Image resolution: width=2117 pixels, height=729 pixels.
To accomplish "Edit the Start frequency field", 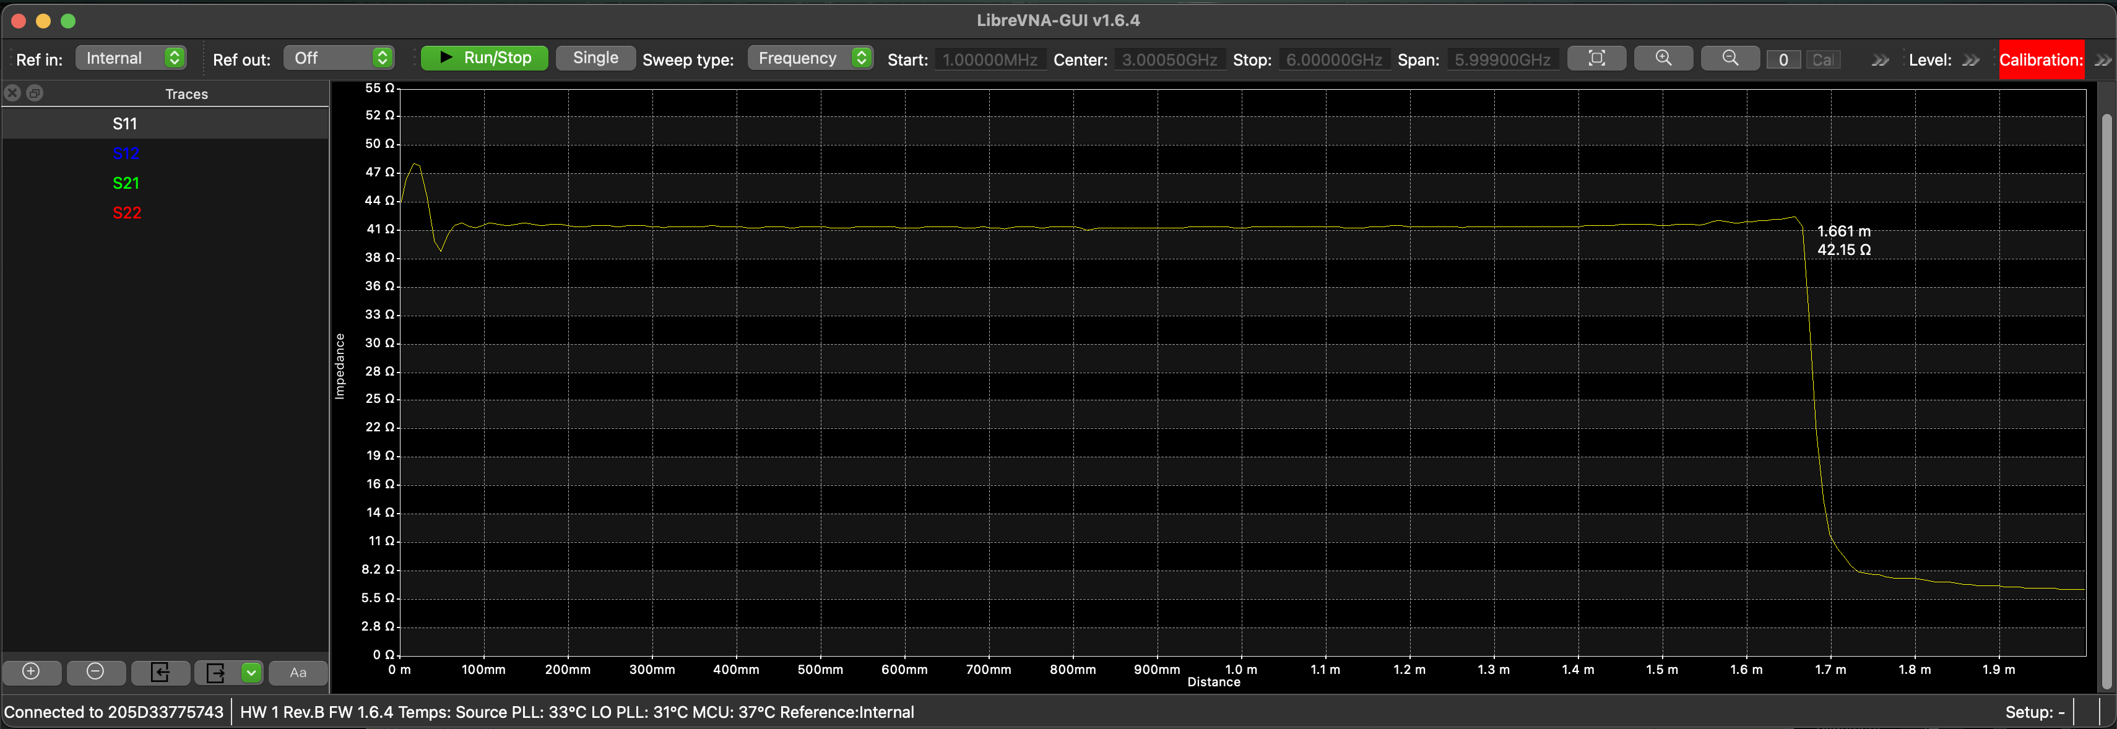I will pyautogui.click(x=990, y=59).
